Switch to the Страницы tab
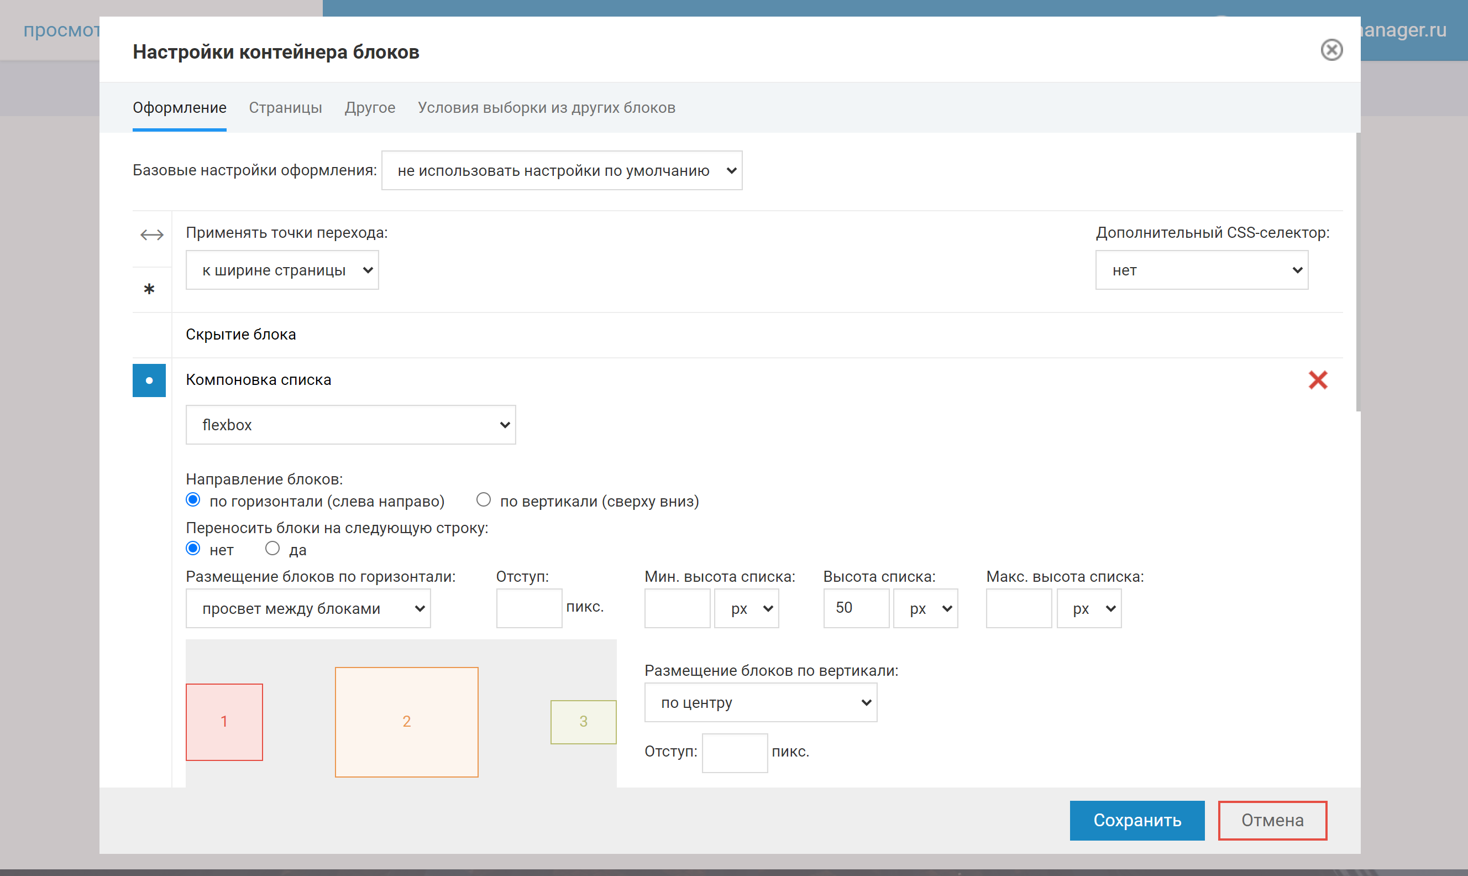 point(285,108)
